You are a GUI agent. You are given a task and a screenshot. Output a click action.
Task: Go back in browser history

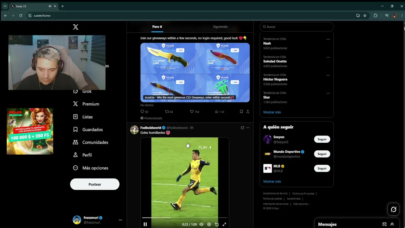pyautogui.click(x=5, y=16)
